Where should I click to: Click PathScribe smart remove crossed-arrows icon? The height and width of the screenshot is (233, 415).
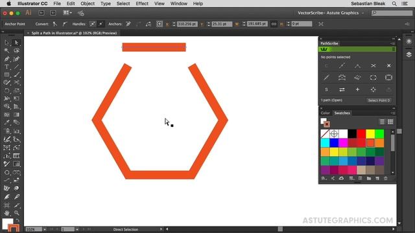373,65
